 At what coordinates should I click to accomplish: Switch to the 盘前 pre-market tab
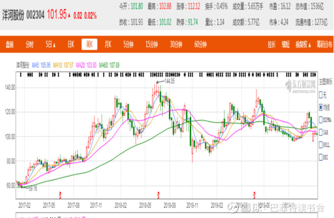(10, 45)
